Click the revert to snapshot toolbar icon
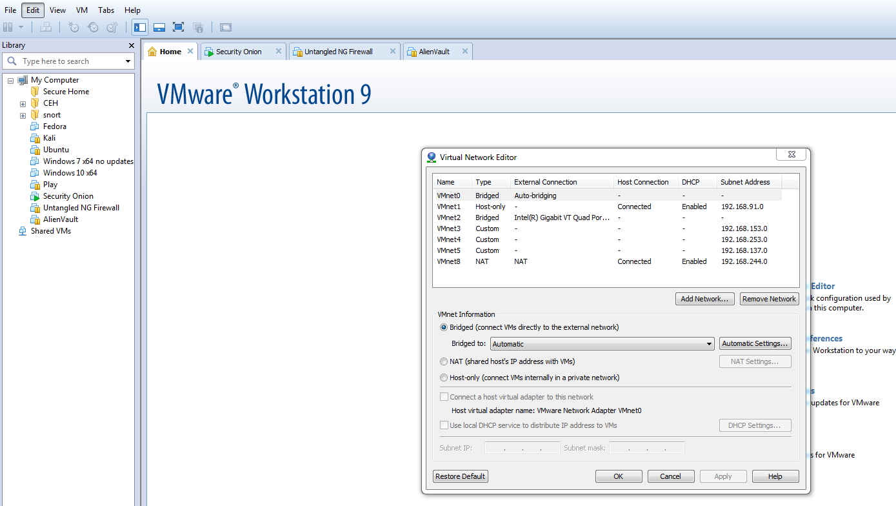This screenshot has height=506, width=896. coord(93,27)
